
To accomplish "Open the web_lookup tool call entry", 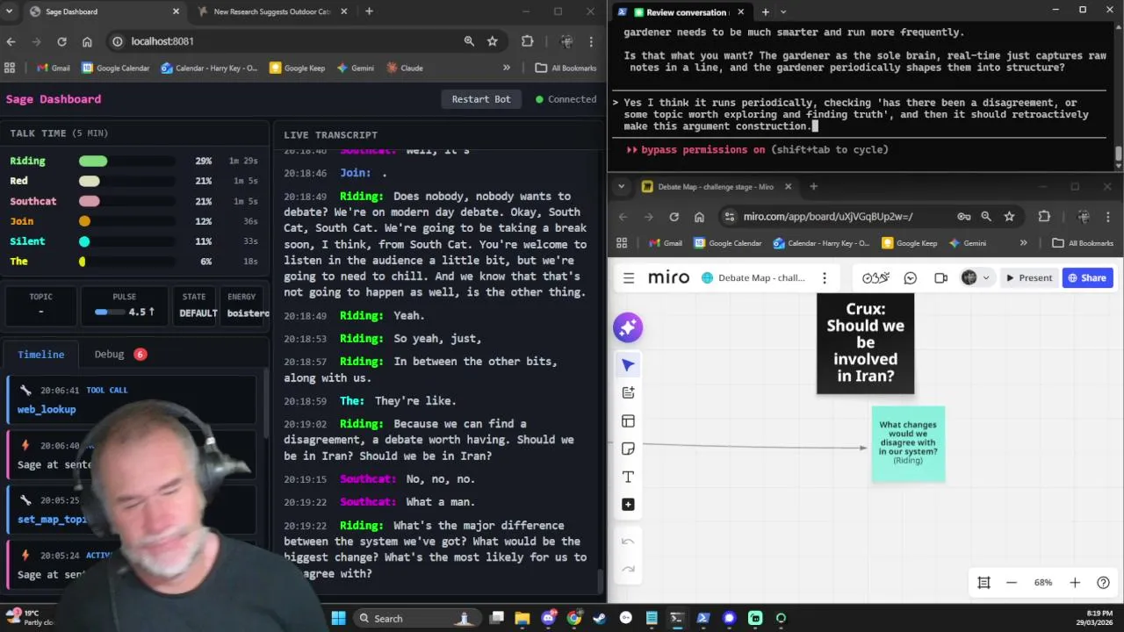I will 132,399.
